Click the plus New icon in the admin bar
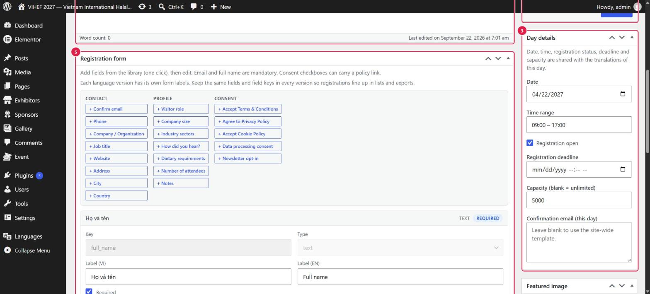 tap(213, 7)
